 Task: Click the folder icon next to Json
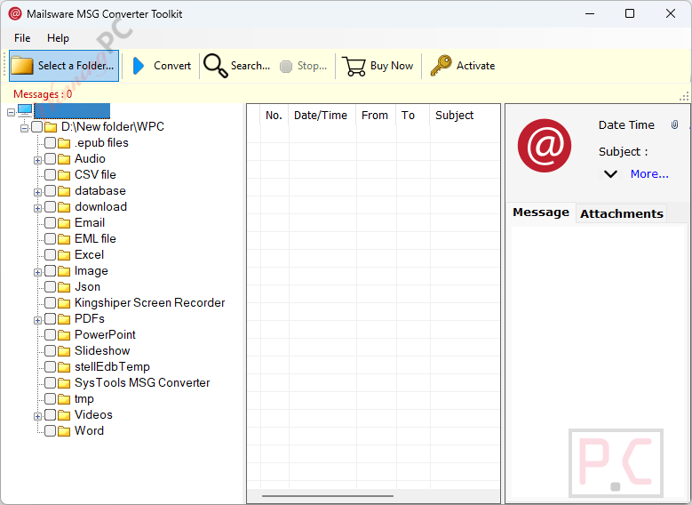pos(64,287)
